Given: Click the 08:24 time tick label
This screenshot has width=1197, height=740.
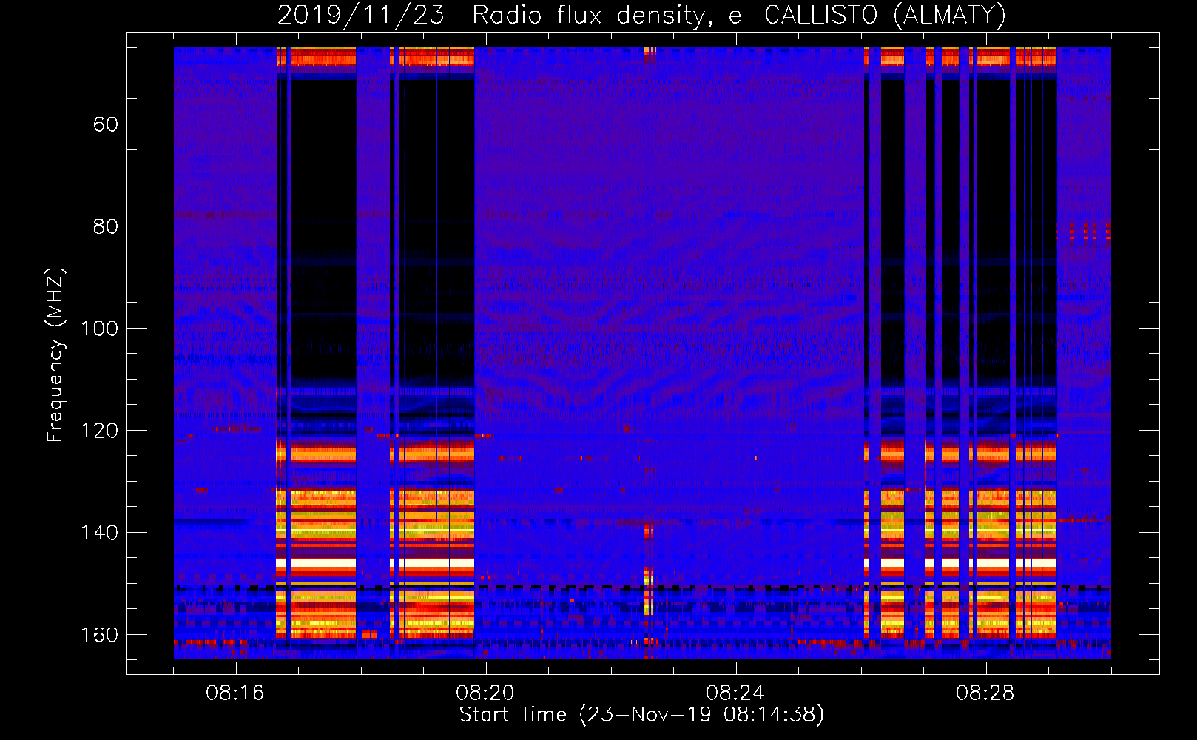Looking at the screenshot, I should [735, 693].
